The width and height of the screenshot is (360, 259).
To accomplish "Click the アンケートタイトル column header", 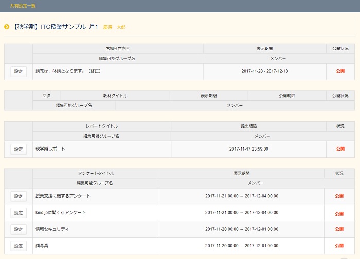I will (x=96, y=174).
